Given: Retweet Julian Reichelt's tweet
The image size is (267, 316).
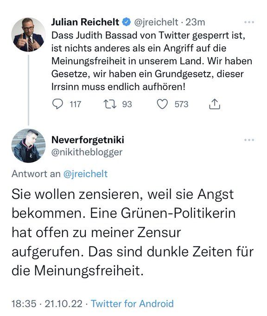Looking at the screenshot, I should [110, 104].
